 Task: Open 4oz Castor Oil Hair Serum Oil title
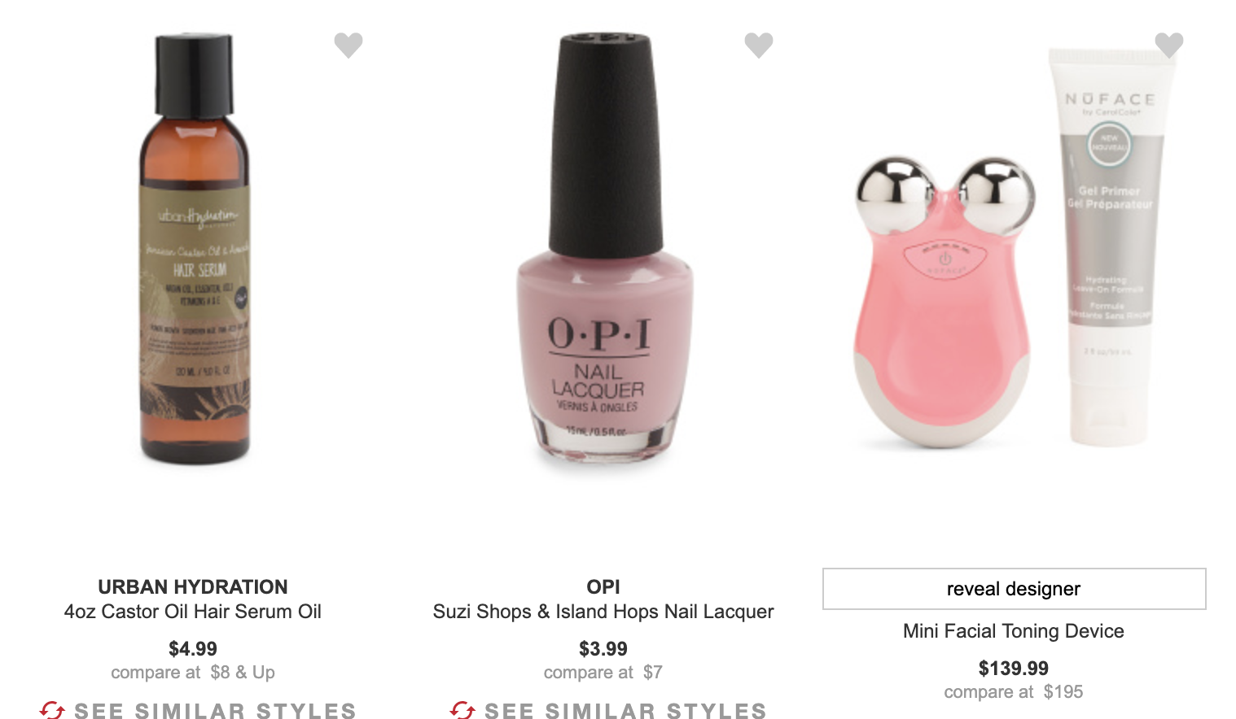point(193,612)
